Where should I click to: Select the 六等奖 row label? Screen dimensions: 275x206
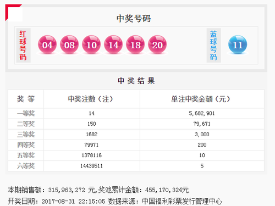pyautogui.click(x=26, y=166)
